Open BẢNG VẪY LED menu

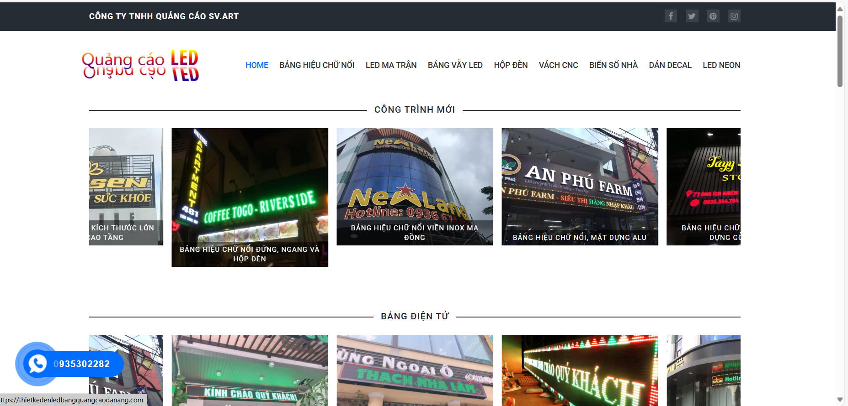tap(455, 65)
